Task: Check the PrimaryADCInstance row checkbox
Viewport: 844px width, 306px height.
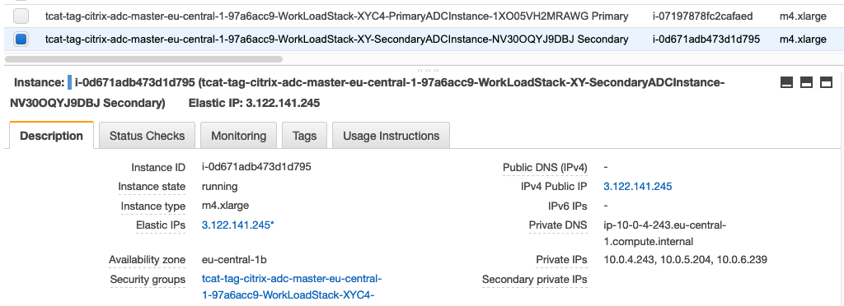Action: click(x=21, y=16)
